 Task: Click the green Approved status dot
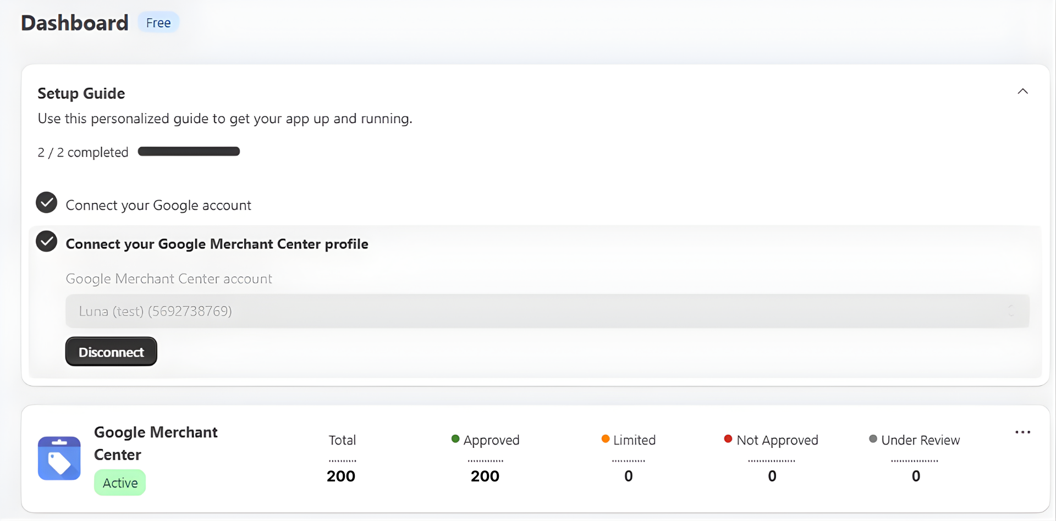click(x=455, y=439)
